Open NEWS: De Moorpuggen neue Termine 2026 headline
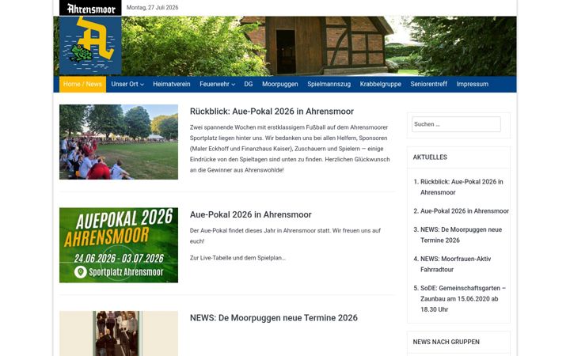This screenshot has height=356, width=570. 274,317
